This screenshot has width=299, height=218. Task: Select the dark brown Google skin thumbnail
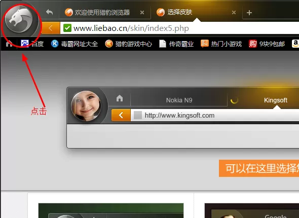click(x=252, y=210)
